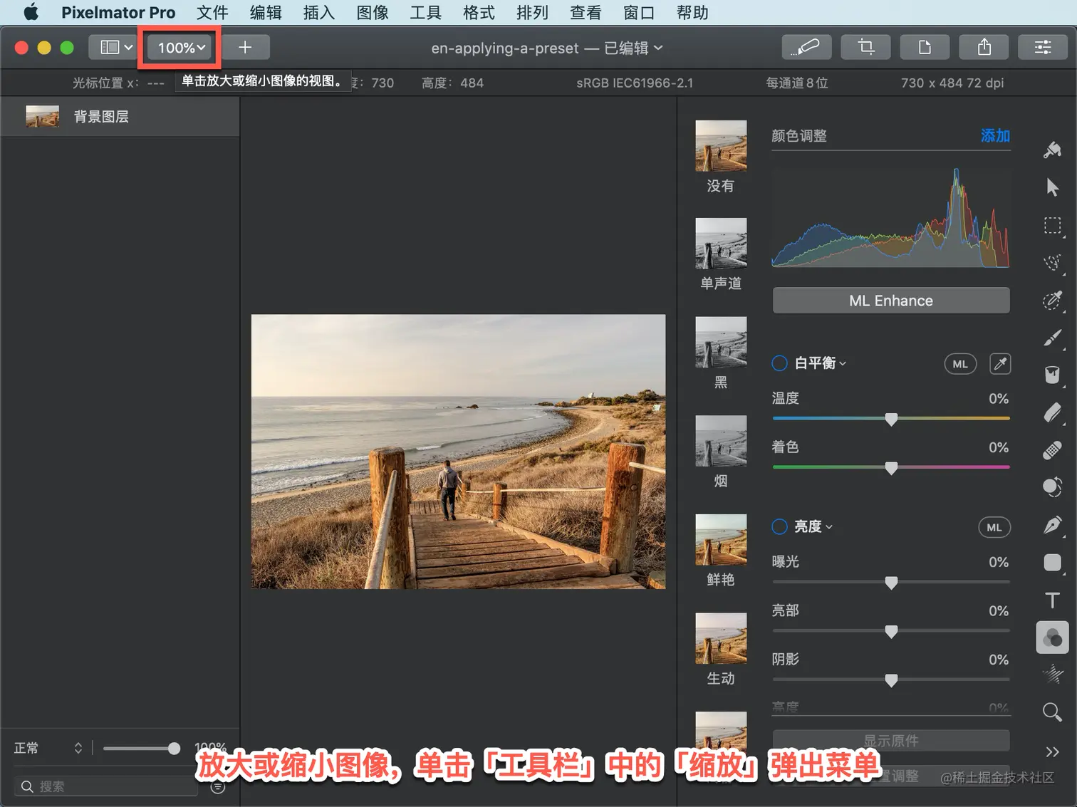Expand the 亮度 options chevron
1077x807 pixels.
[829, 527]
